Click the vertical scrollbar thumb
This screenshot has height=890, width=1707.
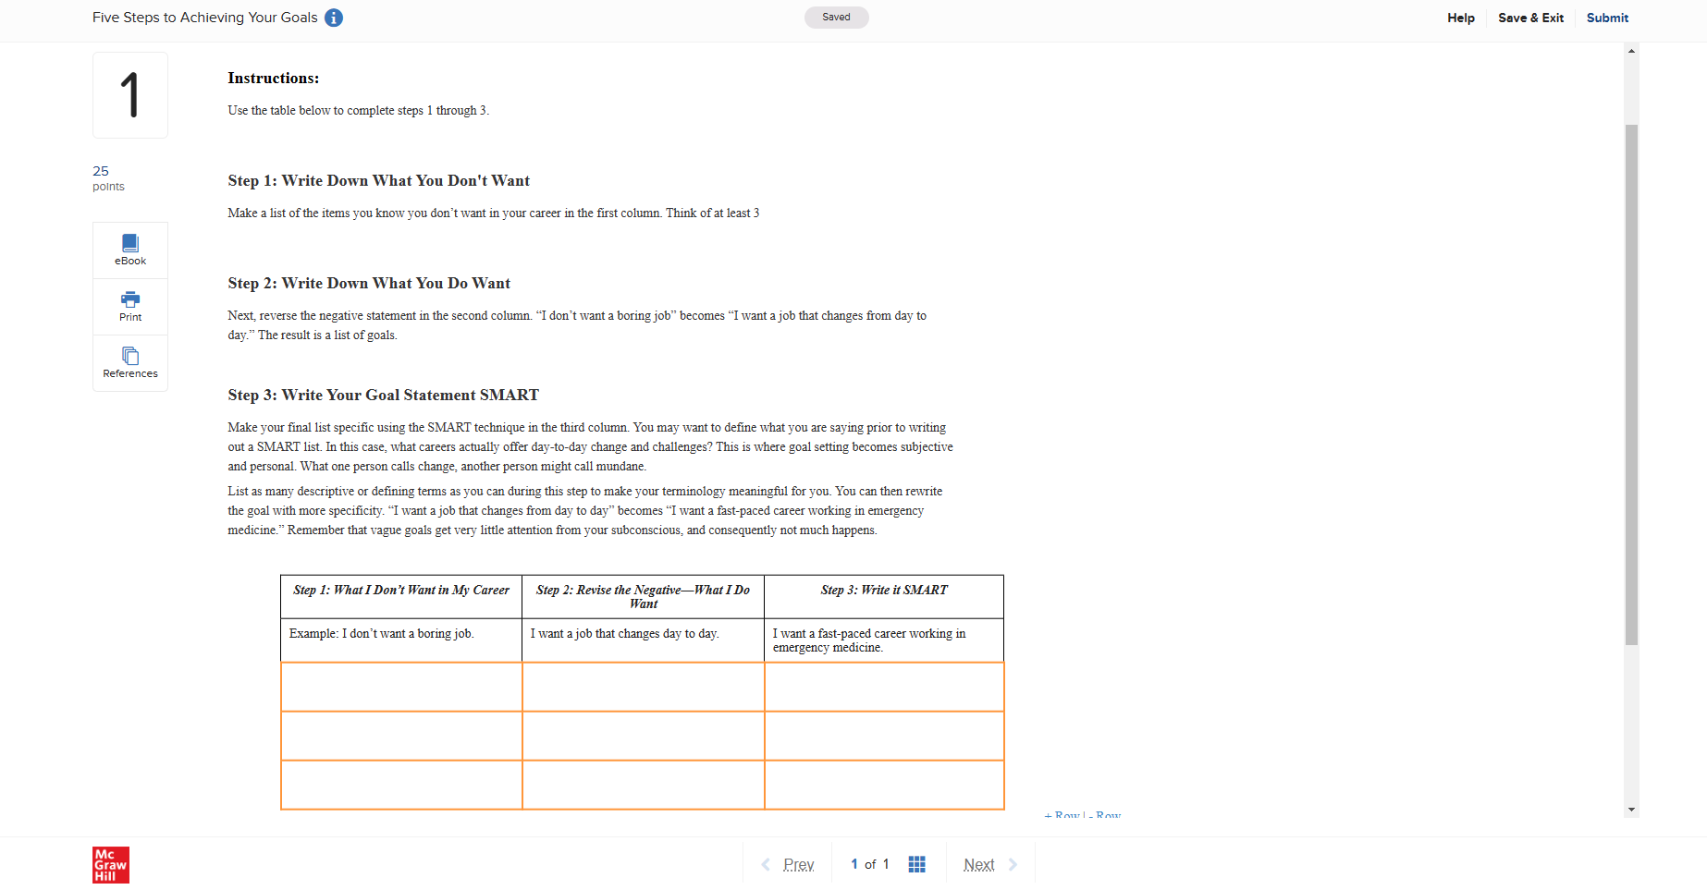(1631, 384)
